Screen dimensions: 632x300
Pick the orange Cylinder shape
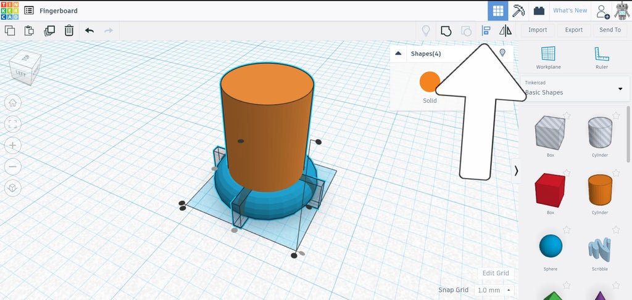point(600,190)
